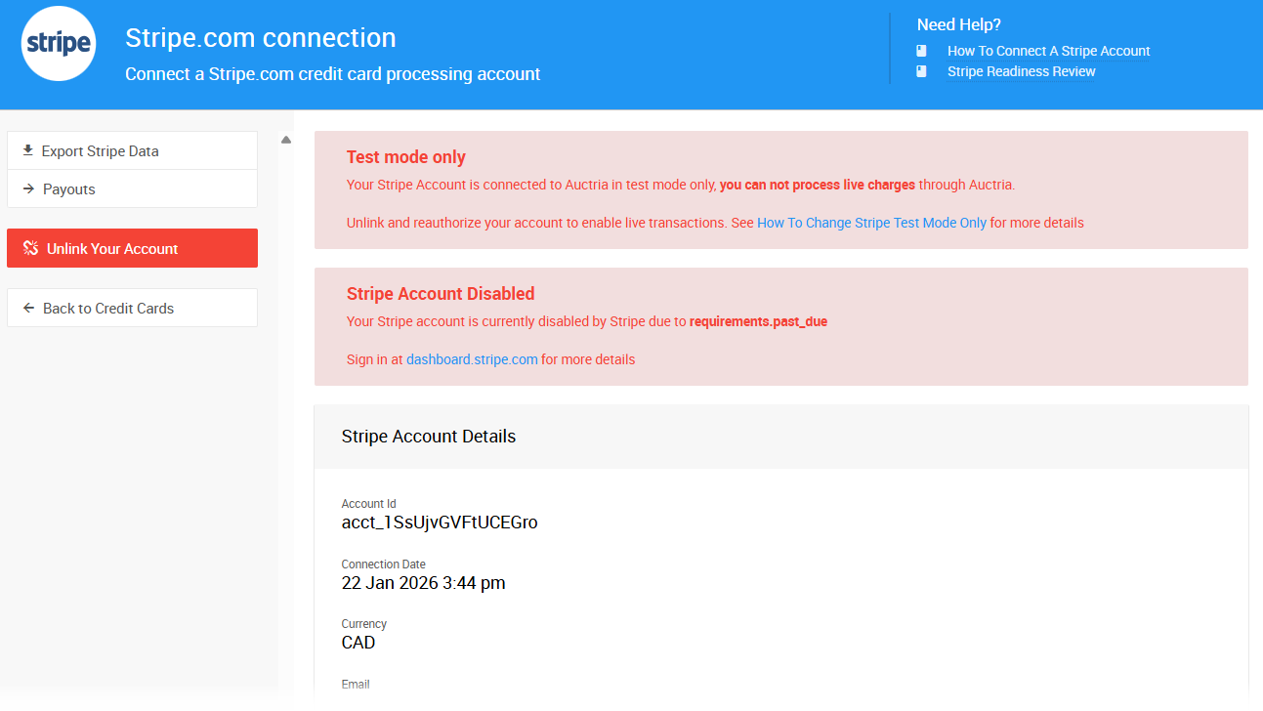This screenshot has height=711, width=1263.
Task: Follow the How To Change Stripe Test Mode Only link
Action: pos(871,223)
